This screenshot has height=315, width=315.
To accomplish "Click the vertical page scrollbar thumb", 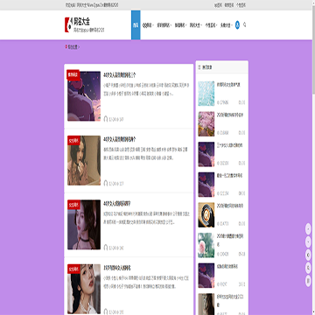I will (x=313, y=50).
